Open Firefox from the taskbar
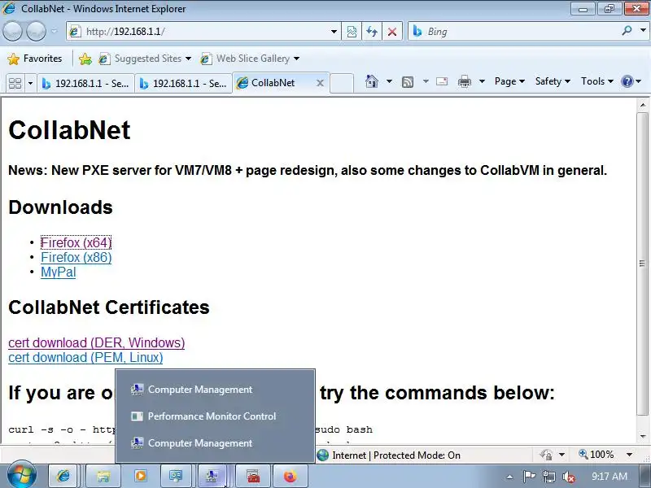Image resolution: width=651 pixels, height=488 pixels. click(x=291, y=476)
